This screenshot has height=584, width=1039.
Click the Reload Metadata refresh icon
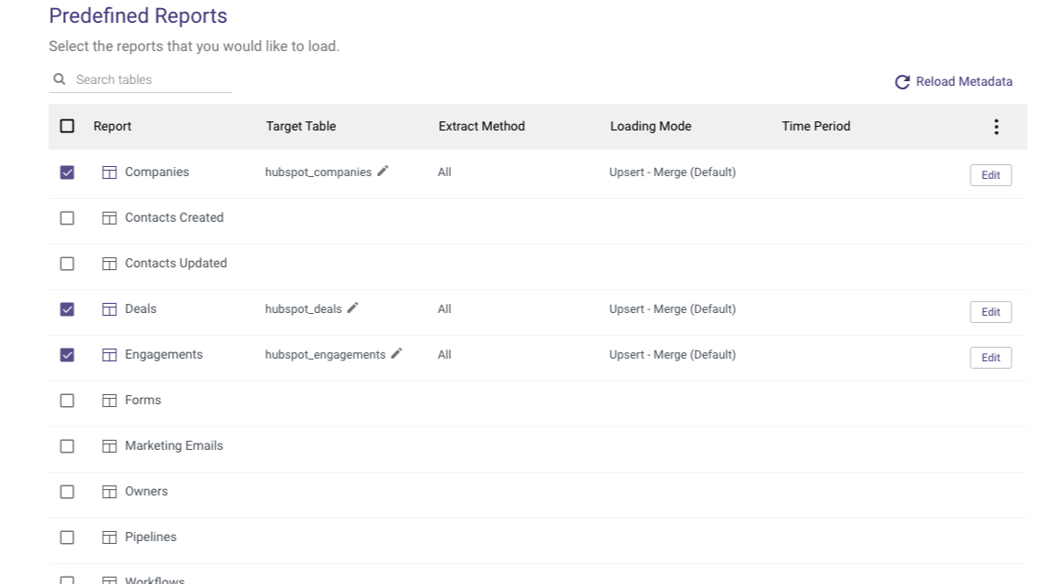pos(902,82)
